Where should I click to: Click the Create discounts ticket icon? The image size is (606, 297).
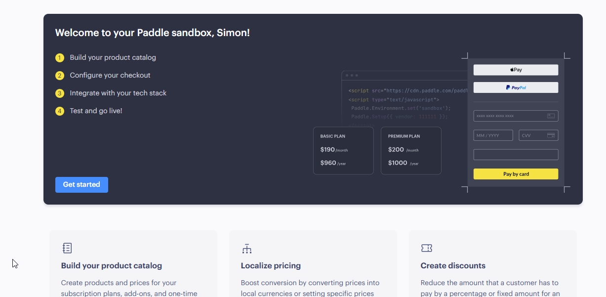tap(427, 248)
